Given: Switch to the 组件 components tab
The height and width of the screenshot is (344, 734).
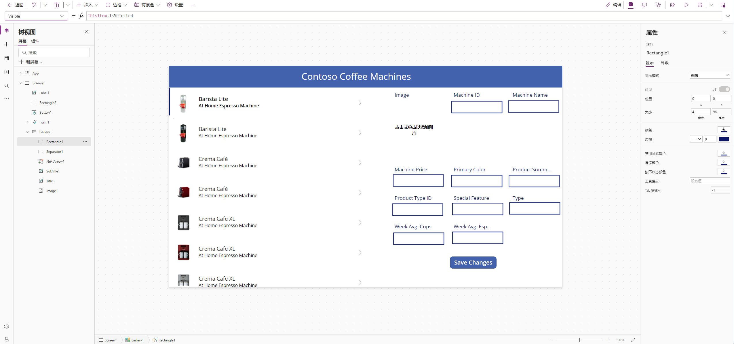Looking at the screenshot, I should (35, 41).
